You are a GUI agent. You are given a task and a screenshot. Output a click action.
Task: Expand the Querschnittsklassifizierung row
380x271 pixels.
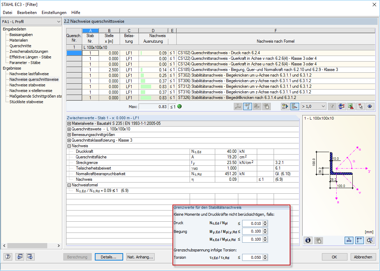pos(69,140)
